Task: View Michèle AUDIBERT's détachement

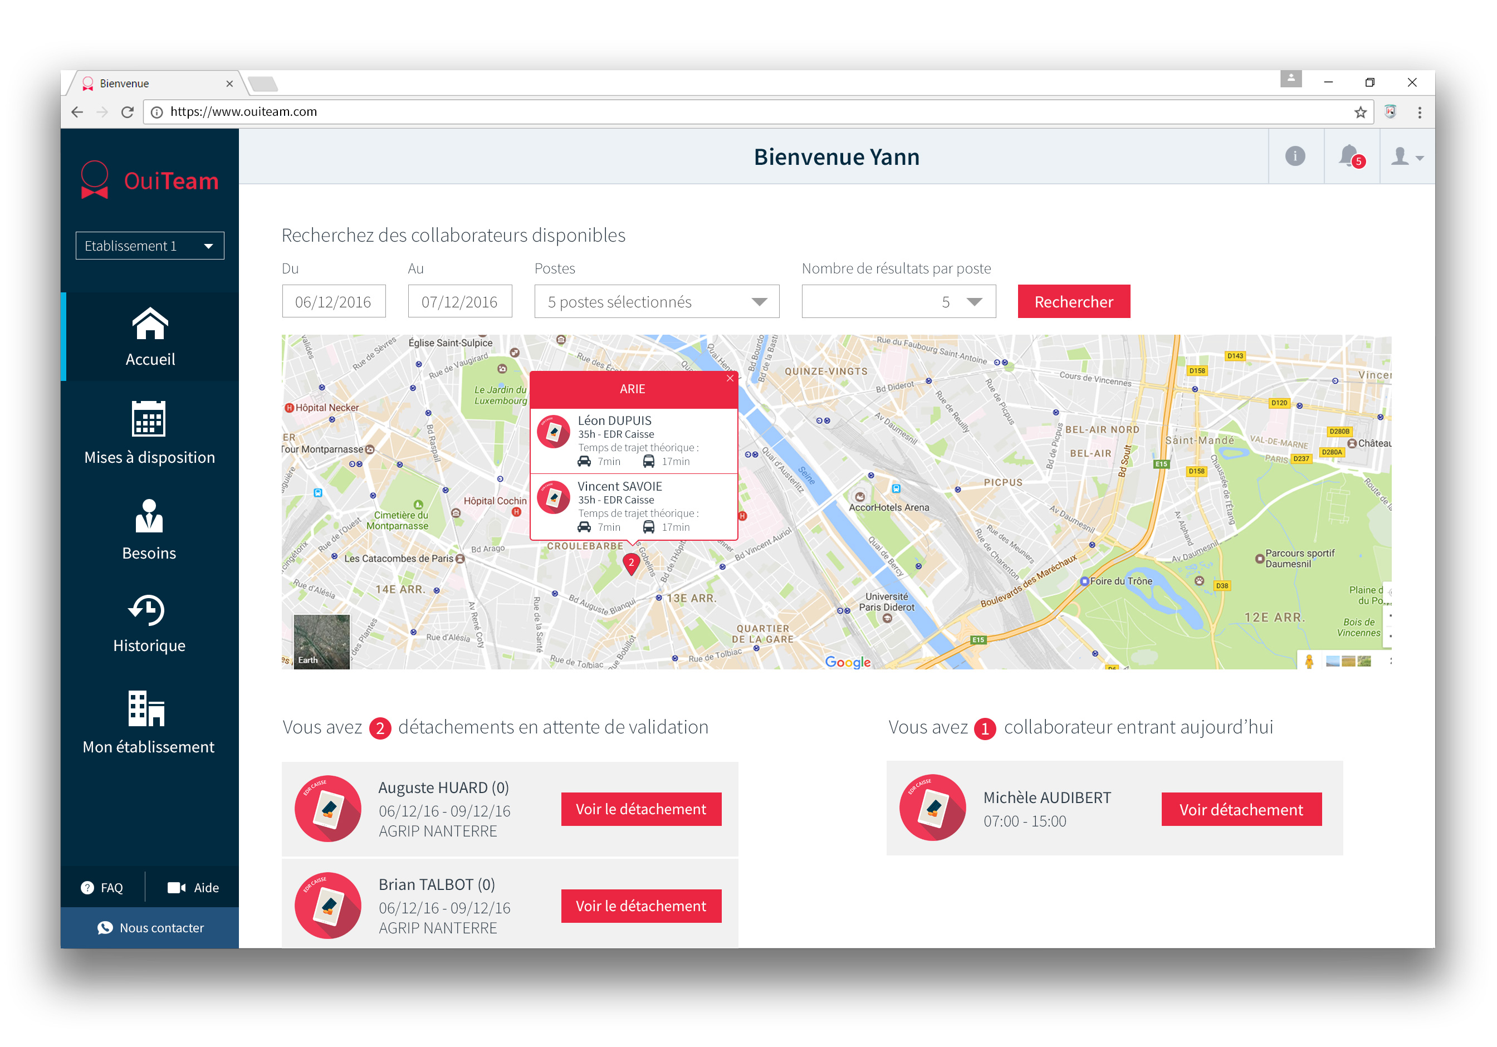Action: pyautogui.click(x=1241, y=810)
